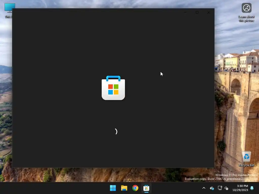The height and width of the screenshot is (194, 259).
Task: Select the Recycle Bin desktop icon
Action: tap(246, 159)
